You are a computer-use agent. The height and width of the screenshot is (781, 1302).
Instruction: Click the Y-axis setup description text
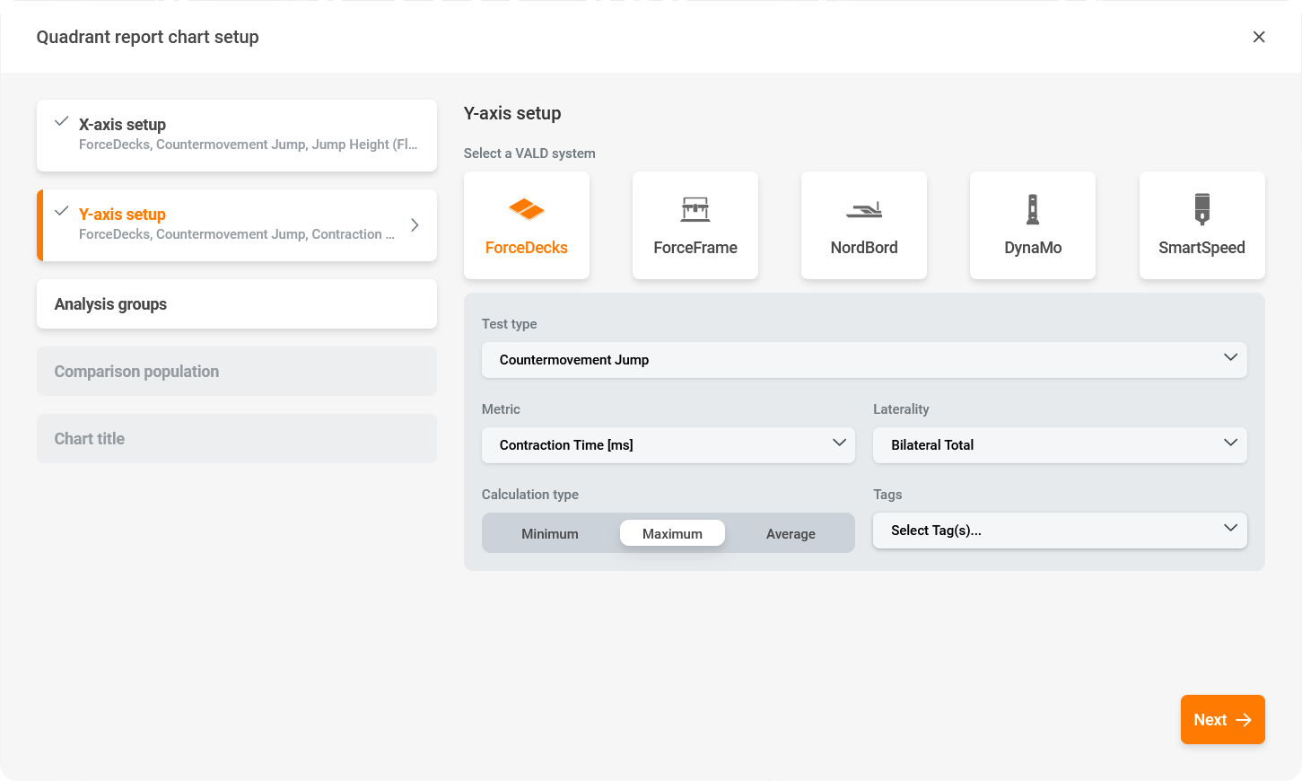coord(237,234)
